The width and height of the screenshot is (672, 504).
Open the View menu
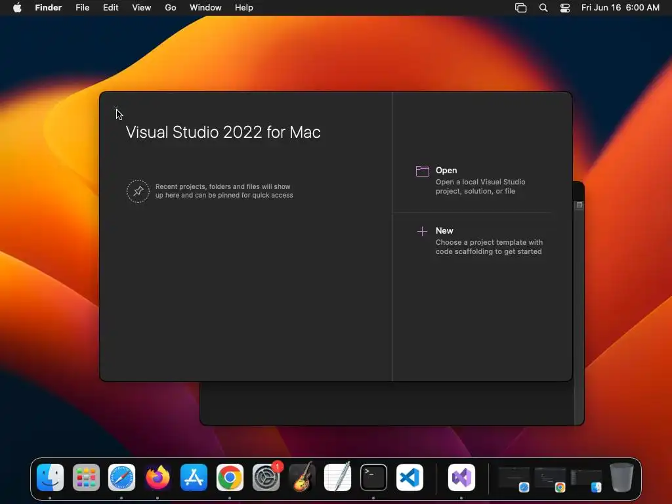tap(142, 8)
